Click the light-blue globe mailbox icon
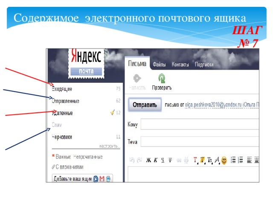Viewport: 273px width, 205px height. [108, 179]
